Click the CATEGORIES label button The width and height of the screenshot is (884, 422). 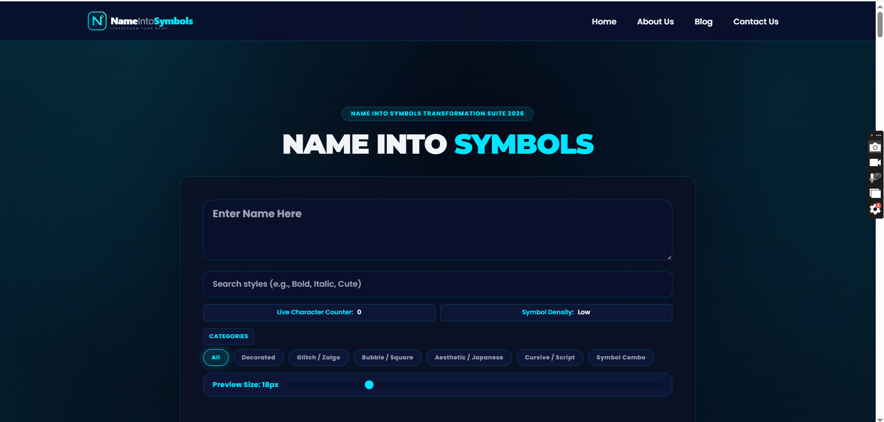(x=229, y=336)
